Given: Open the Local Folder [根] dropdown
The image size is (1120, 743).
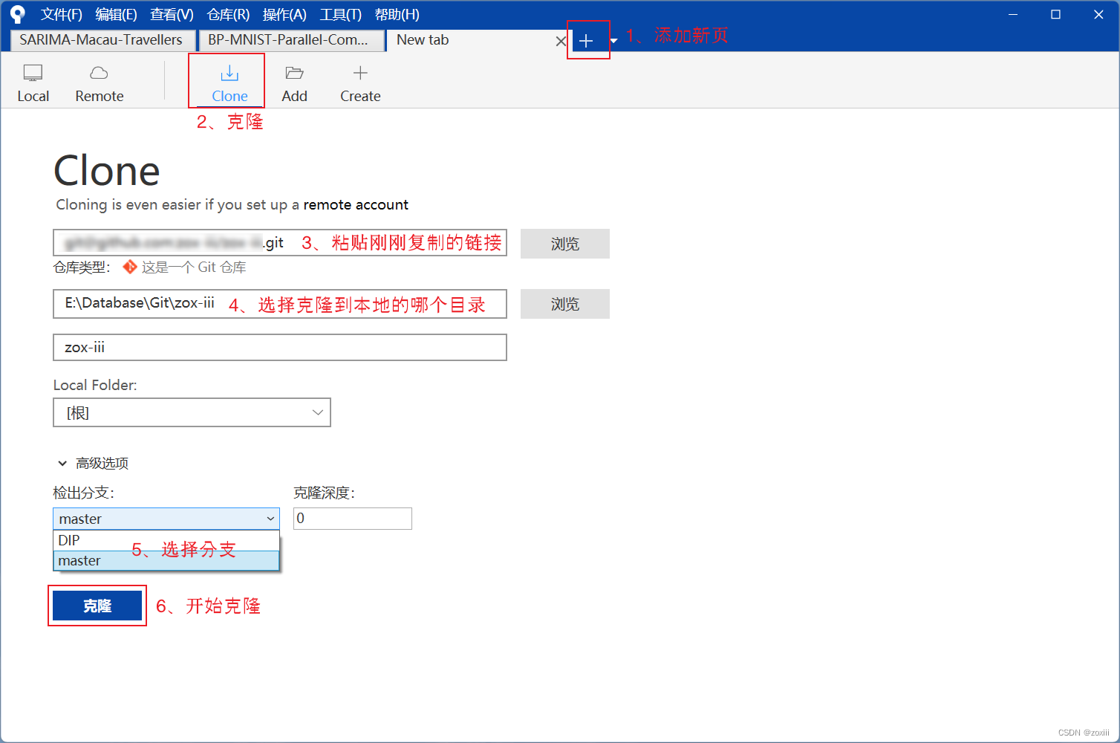Looking at the screenshot, I should 192,412.
